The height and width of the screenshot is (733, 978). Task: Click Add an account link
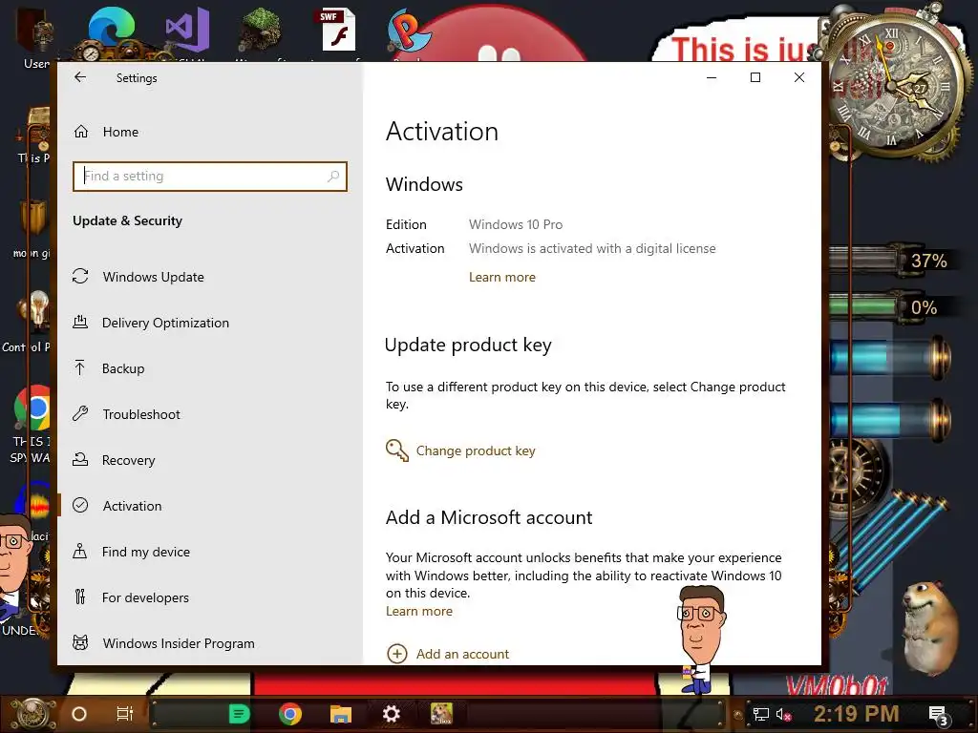(x=463, y=654)
